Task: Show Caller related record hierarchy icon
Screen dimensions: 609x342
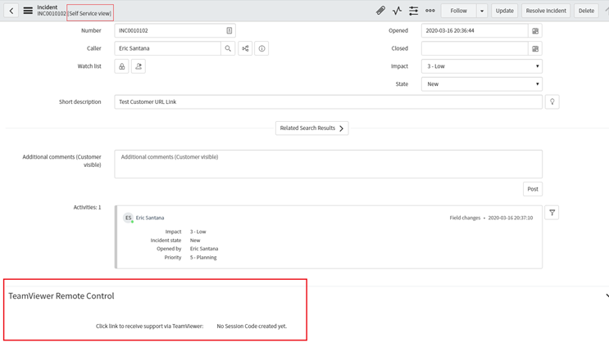Action: pyautogui.click(x=245, y=48)
